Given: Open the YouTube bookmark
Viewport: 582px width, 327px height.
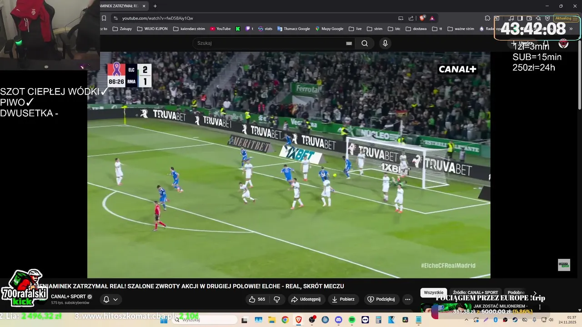Looking at the screenshot, I should [221, 29].
